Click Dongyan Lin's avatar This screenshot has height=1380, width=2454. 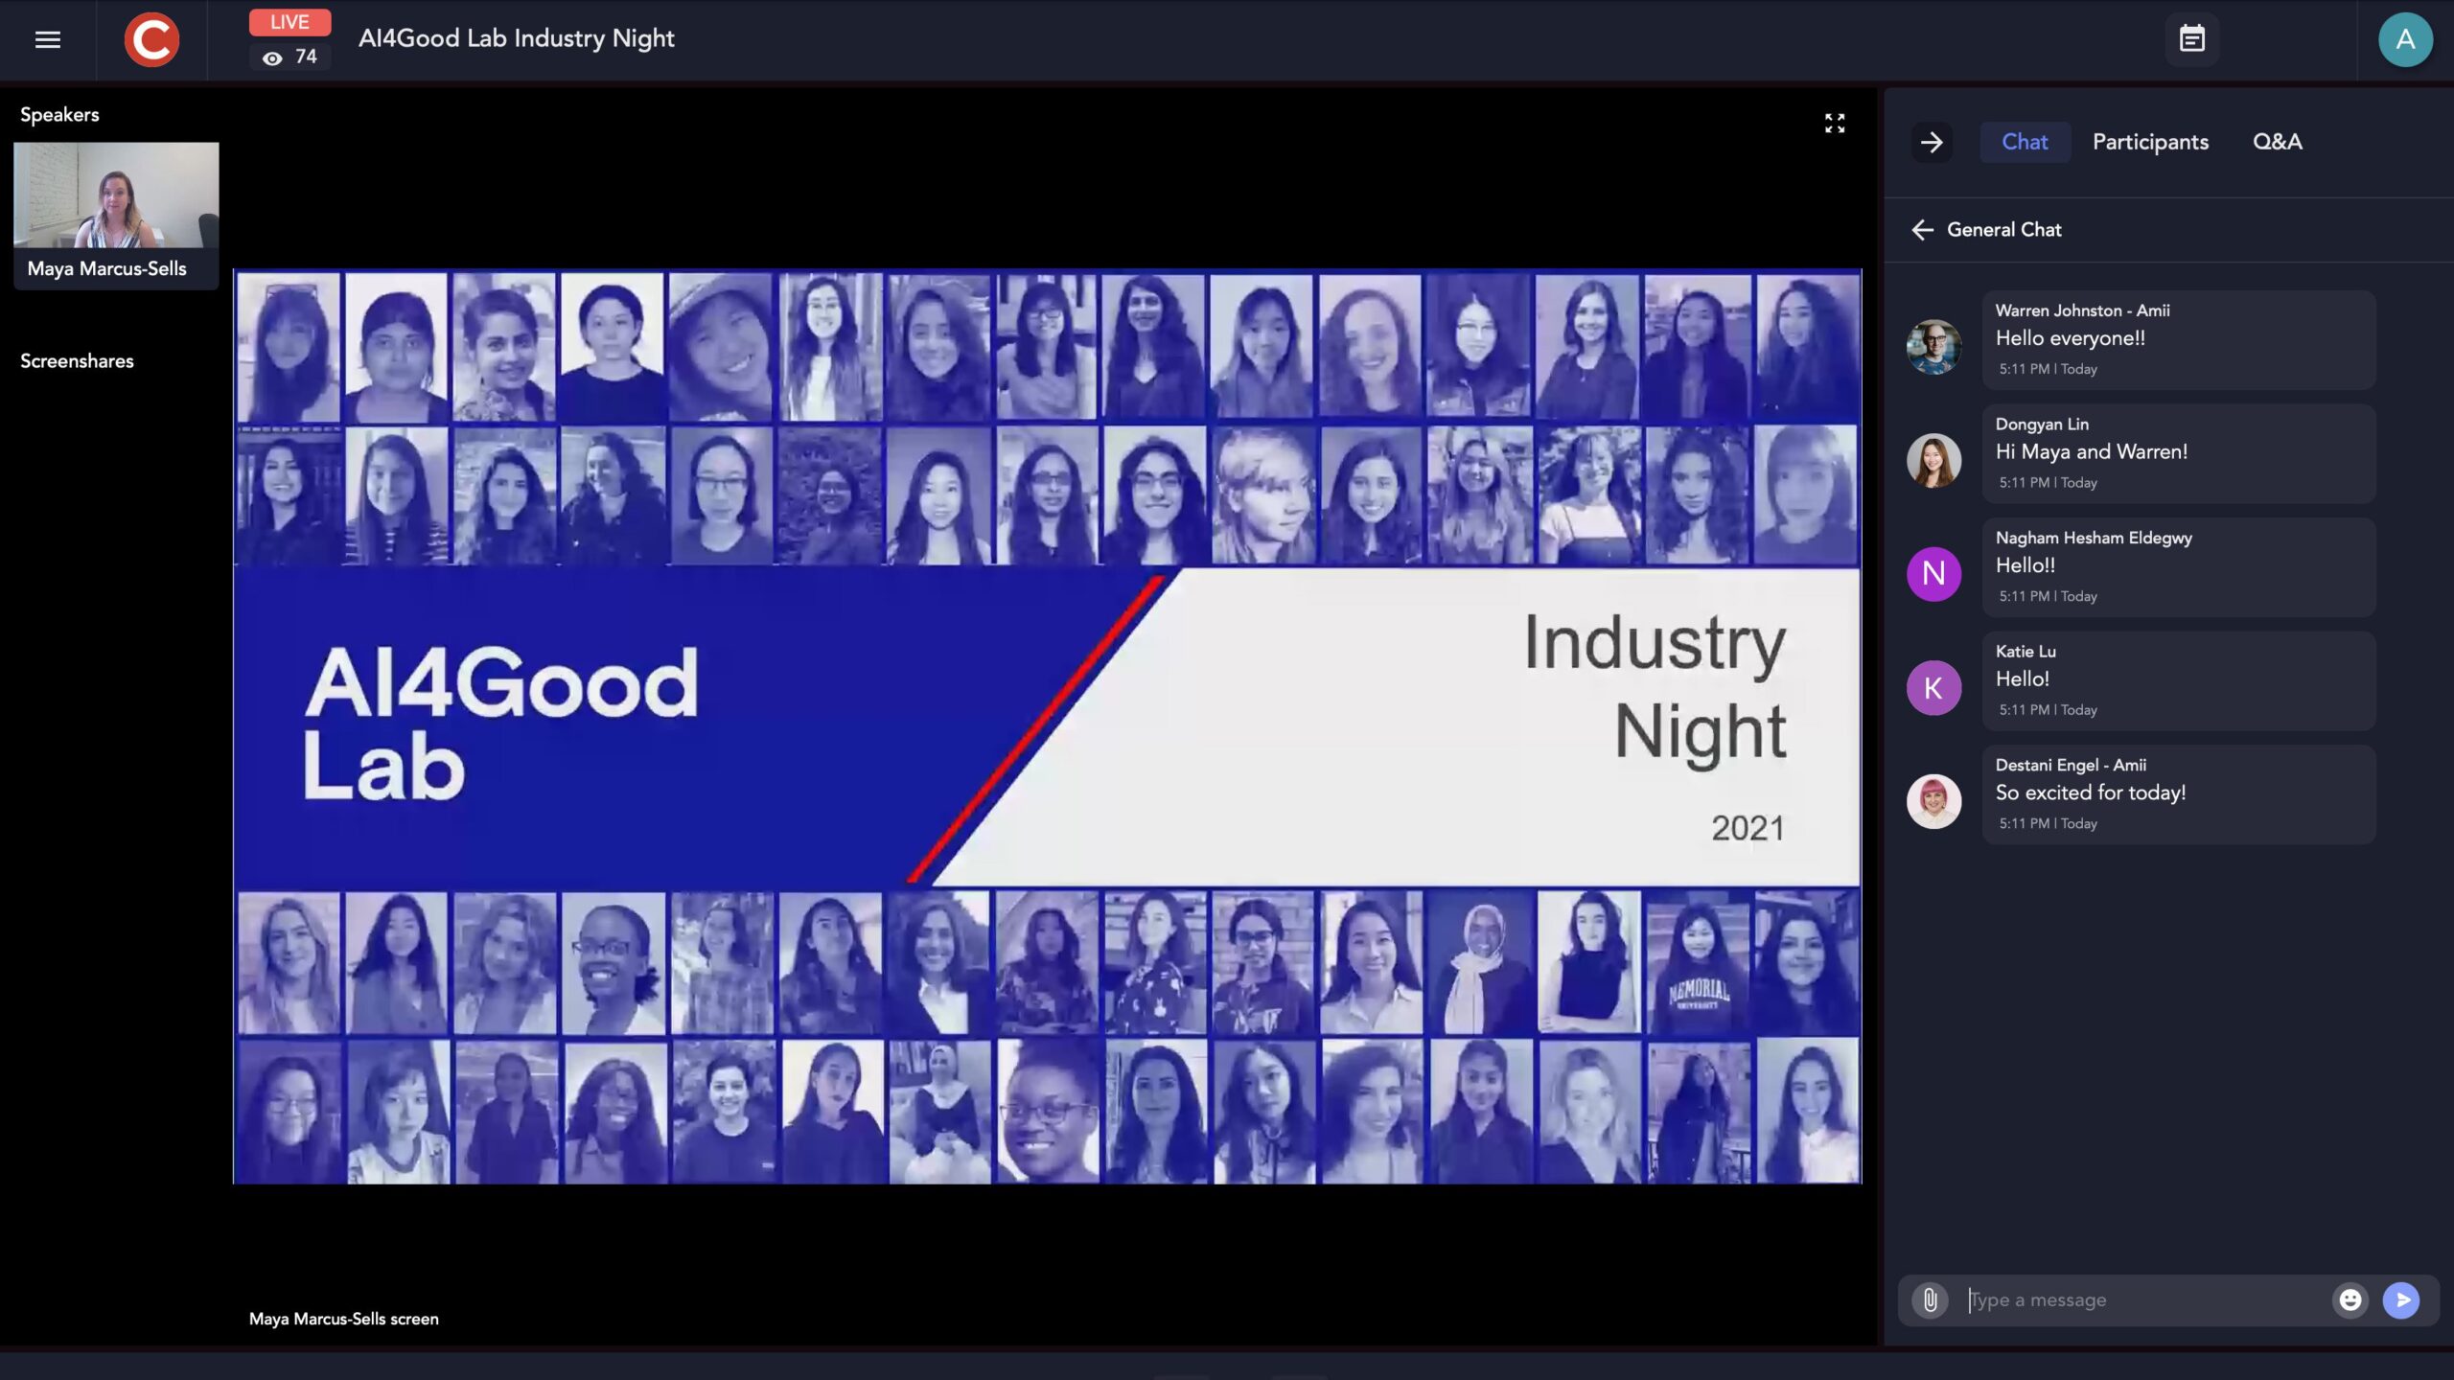coord(1933,460)
